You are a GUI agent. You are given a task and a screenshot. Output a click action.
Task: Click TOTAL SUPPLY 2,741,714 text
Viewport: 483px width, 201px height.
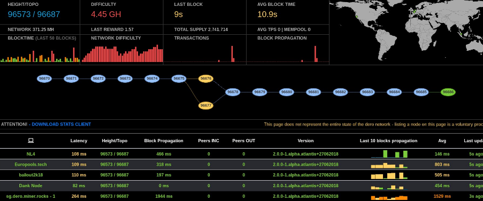click(x=201, y=29)
